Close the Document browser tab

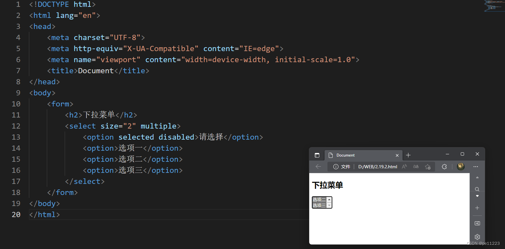[x=397, y=155]
